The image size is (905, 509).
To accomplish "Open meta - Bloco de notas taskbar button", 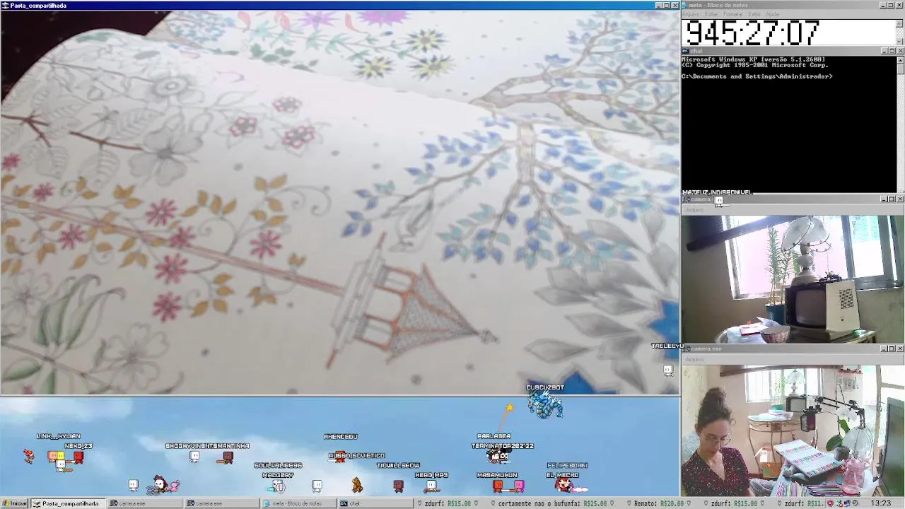I will click(x=298, y=503).
